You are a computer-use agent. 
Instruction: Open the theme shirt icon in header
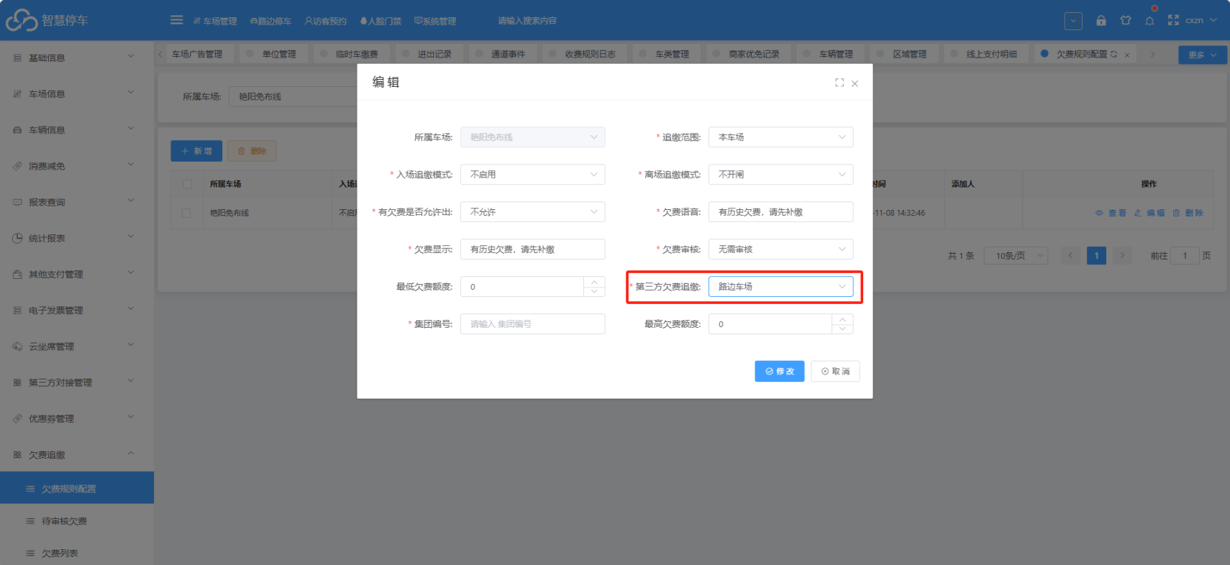(1126, 20)
